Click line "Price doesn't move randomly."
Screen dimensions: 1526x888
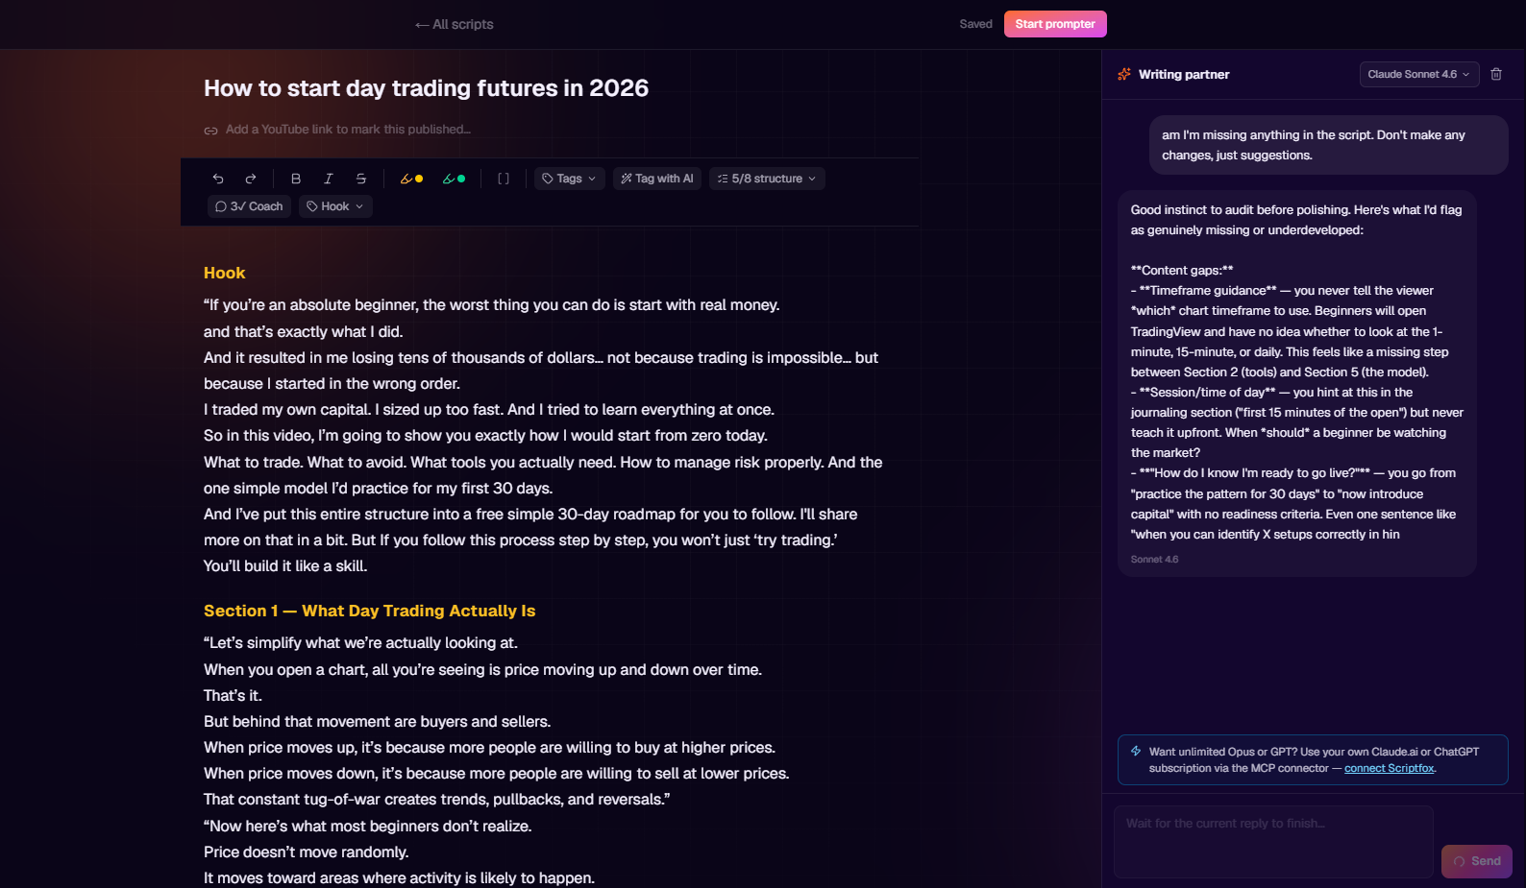point(307,852)
